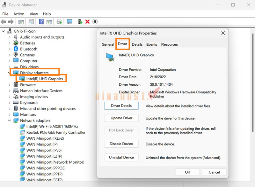
Task: Switch to the Events tab
Action: 152,44
